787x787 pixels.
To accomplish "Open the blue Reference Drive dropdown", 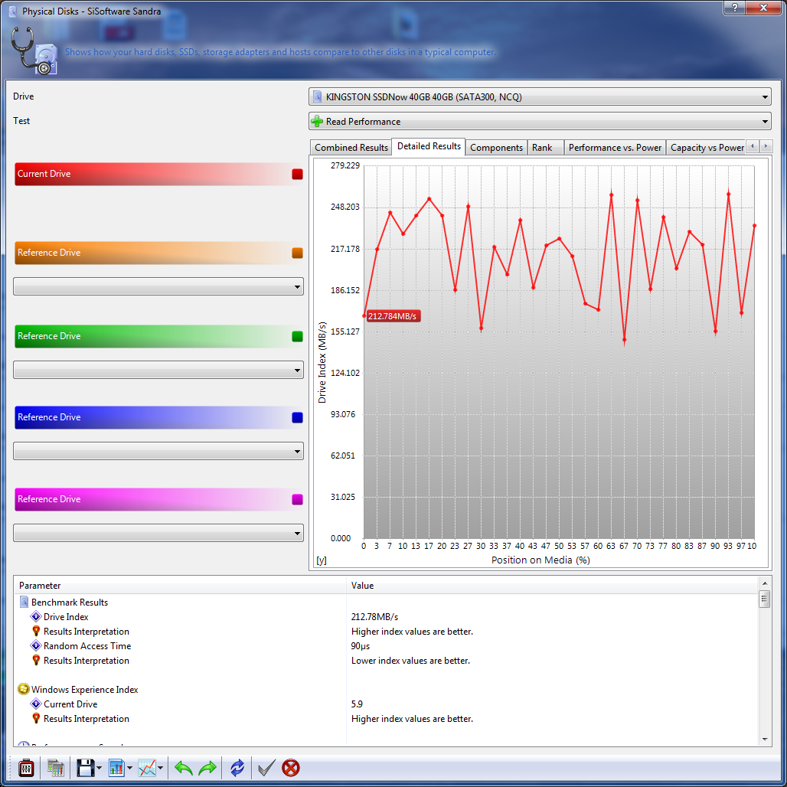I will [x=158, y=451].
